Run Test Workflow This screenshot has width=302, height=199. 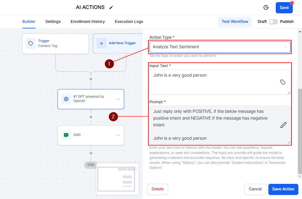(x=235, y=22)
